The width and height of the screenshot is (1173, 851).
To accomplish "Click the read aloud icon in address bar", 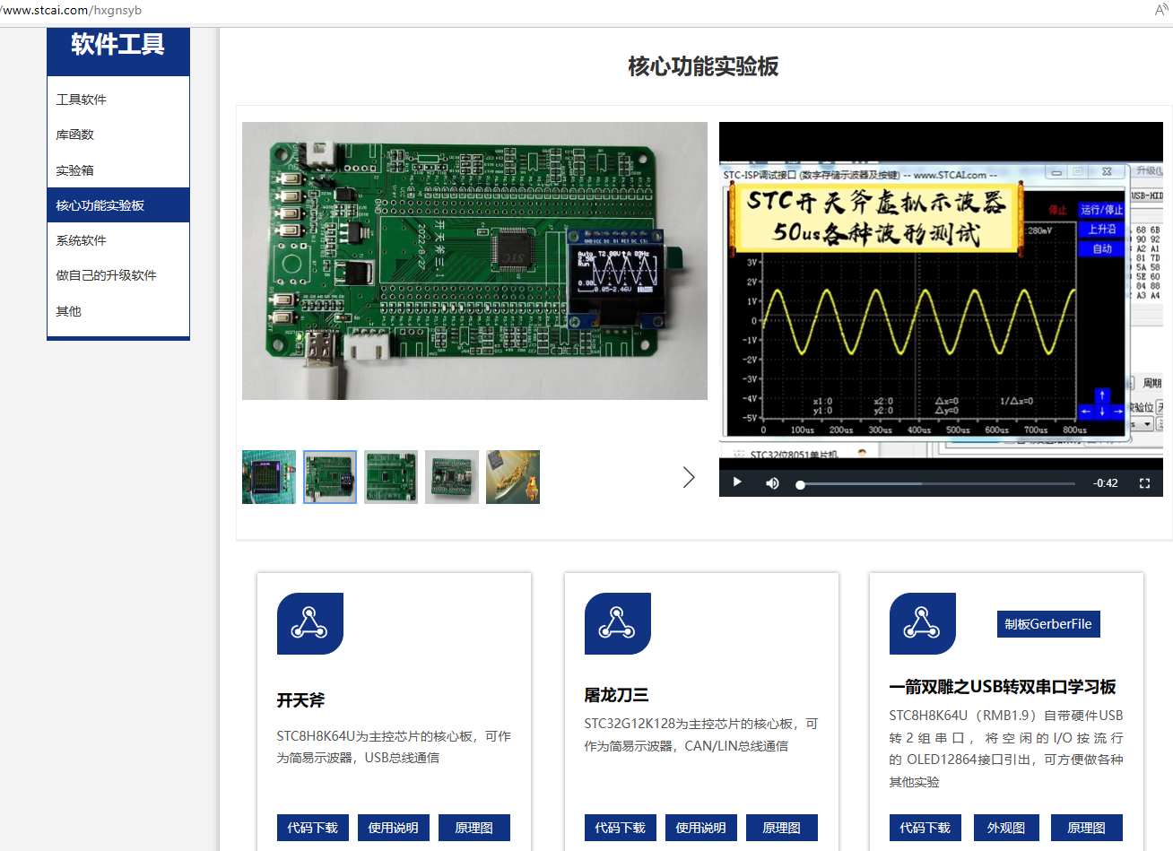I will pos(1161,10).
